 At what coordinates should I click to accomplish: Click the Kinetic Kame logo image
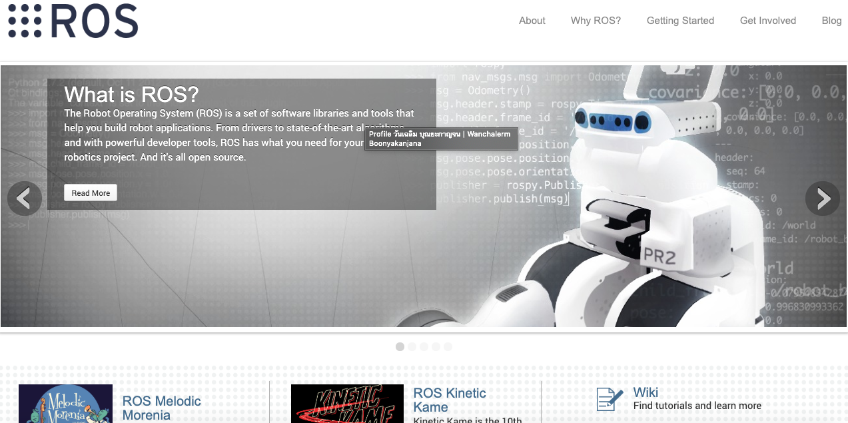(x=346, y=403)
